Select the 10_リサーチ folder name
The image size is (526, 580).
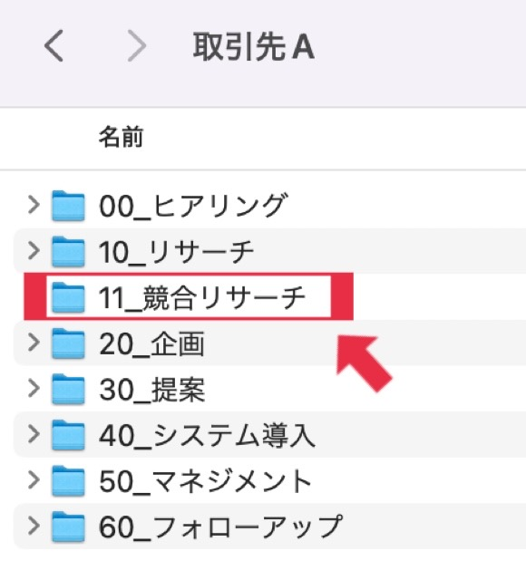point(176,252)
